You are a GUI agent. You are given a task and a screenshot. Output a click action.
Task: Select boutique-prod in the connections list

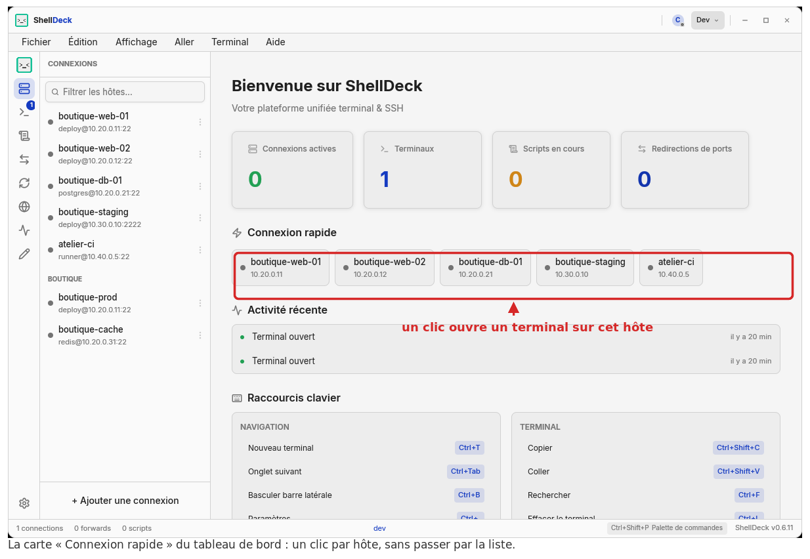click(125, 303)
